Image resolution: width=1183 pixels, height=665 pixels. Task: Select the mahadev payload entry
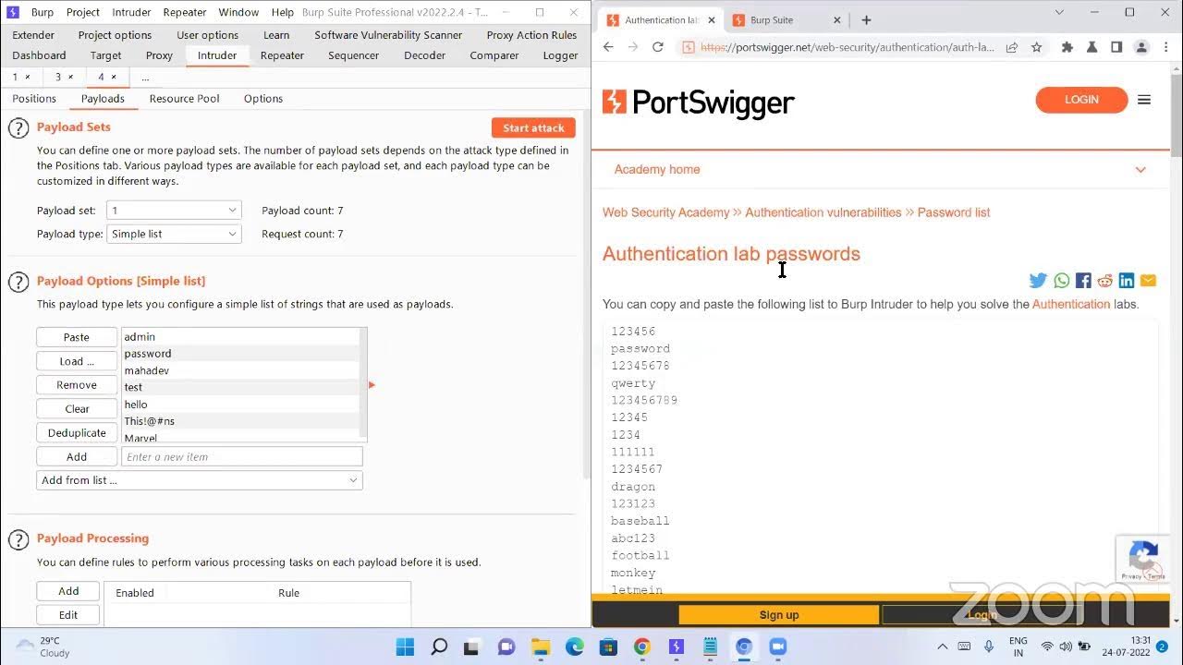[240, 370]
